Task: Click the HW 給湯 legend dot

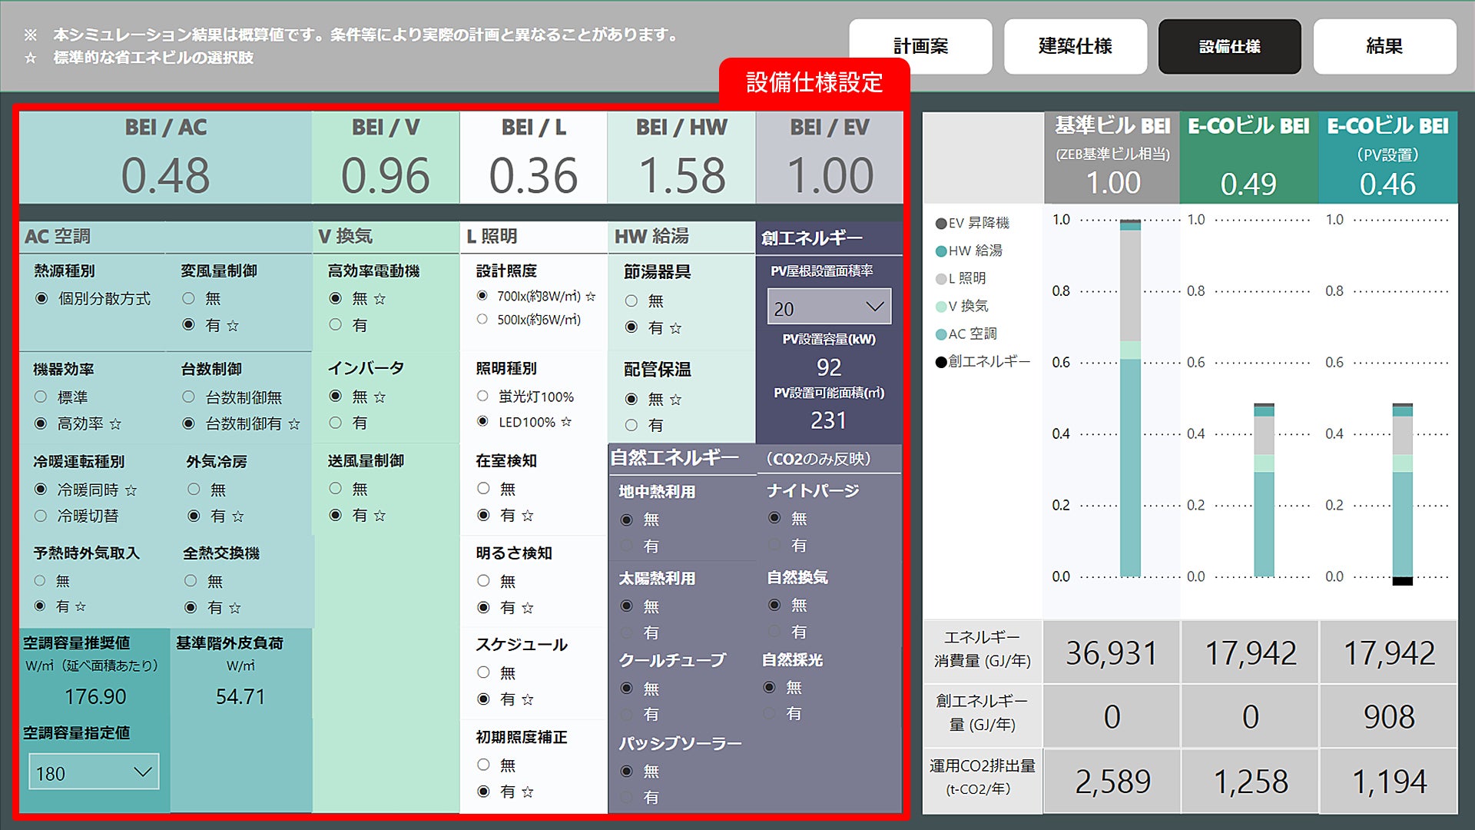Action: [940, 251]
